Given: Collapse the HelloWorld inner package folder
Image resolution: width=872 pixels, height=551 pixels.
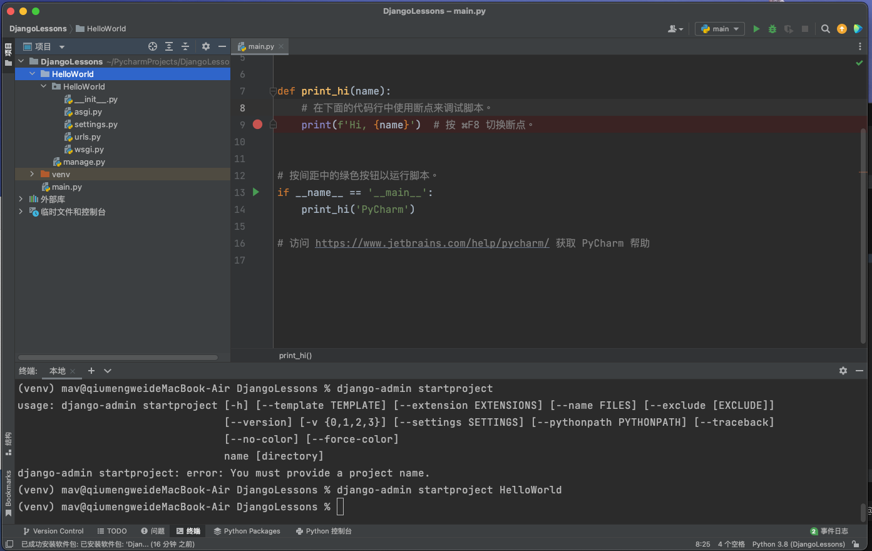Looking at the screenshot, I should click(x=43, y=86).
